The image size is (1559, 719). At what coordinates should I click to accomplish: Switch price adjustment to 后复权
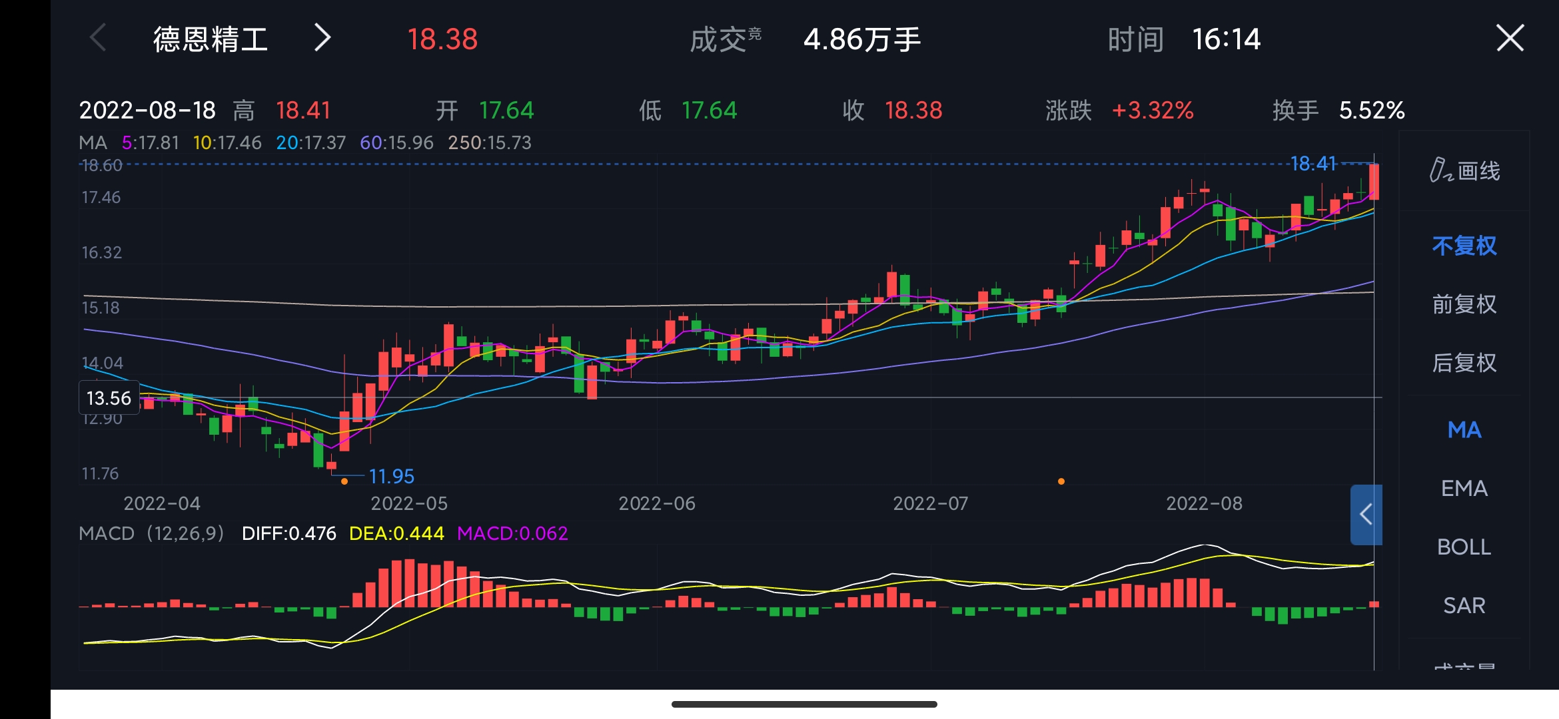1463,363
